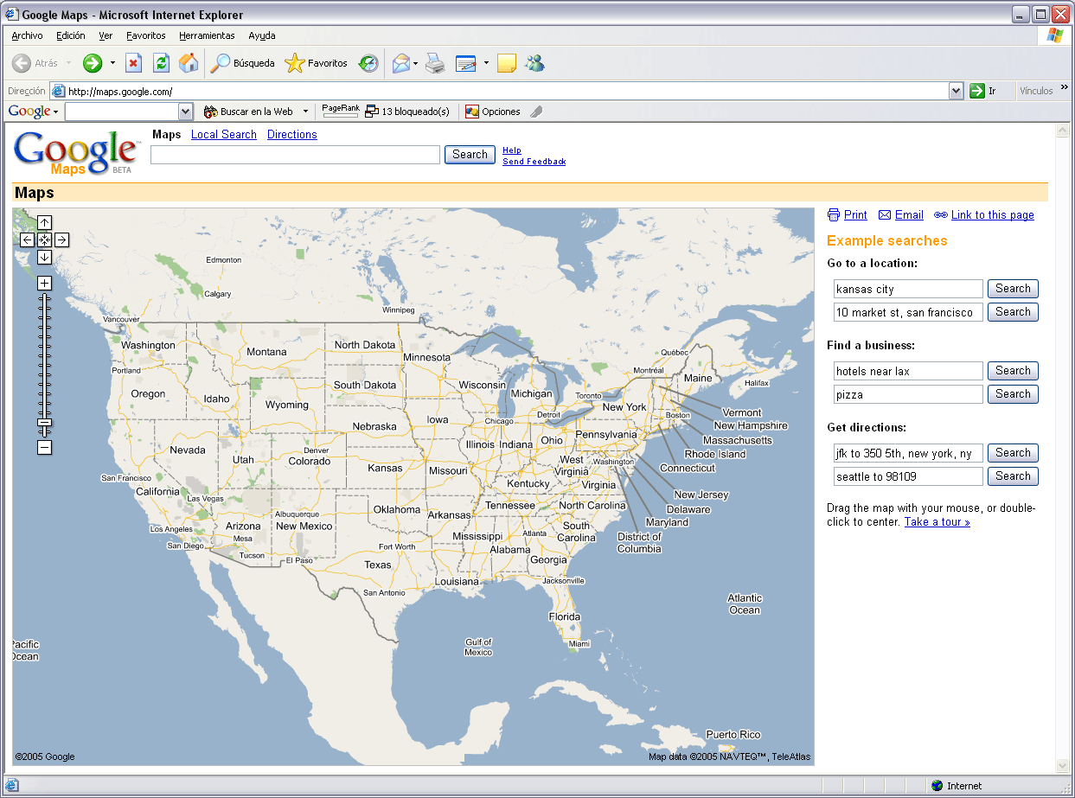Switch to the Directions link
The image size is (1075, 798).
tap(292, 134)
